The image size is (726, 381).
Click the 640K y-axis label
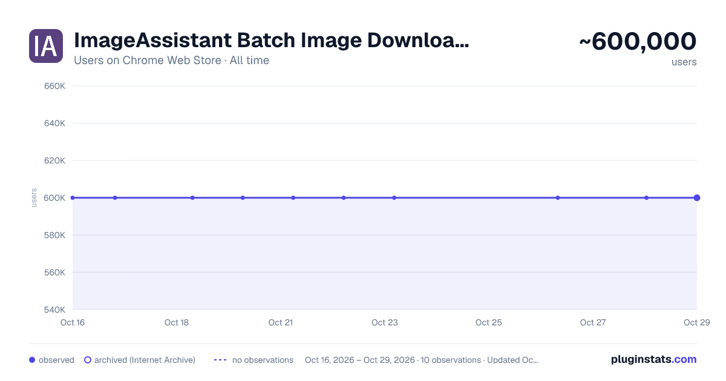[55, 123]
